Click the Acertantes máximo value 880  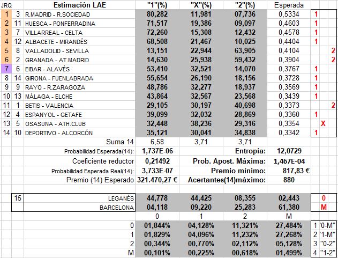(x=289, y=180)
